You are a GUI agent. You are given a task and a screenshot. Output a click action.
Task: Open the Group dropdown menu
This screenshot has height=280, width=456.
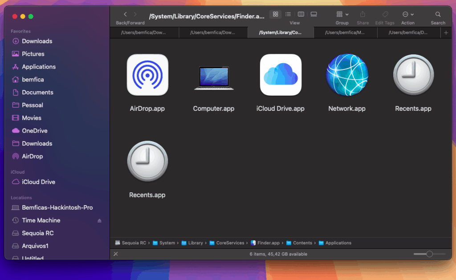342,15
